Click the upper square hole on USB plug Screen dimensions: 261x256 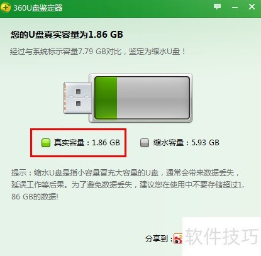79,92
